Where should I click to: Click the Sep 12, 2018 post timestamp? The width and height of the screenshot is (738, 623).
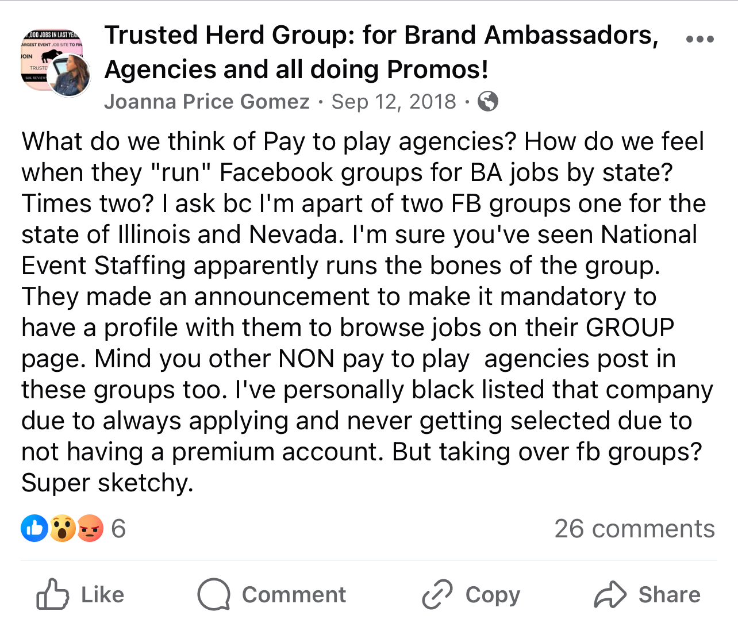pos(394,102)
